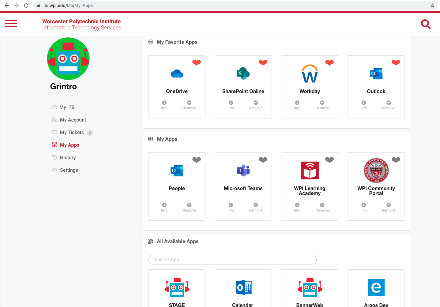Unfavorite SharePoint Online with red heart

(263, 62)
